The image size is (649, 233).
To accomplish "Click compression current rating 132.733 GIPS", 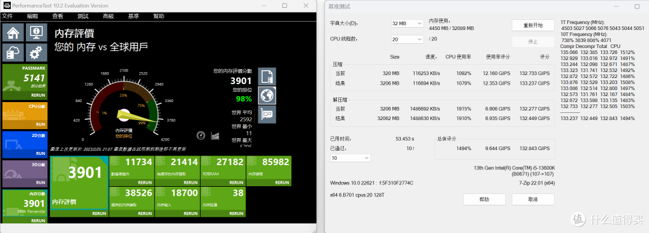I will click(x=535, y=73).
